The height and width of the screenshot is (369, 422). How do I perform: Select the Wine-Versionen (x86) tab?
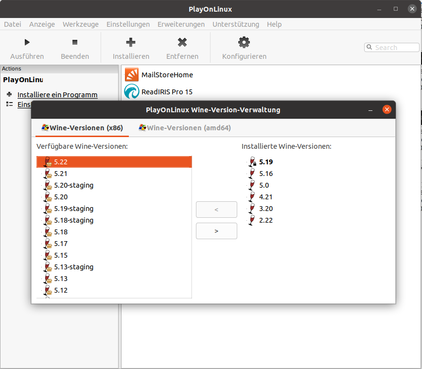[82, 128]
